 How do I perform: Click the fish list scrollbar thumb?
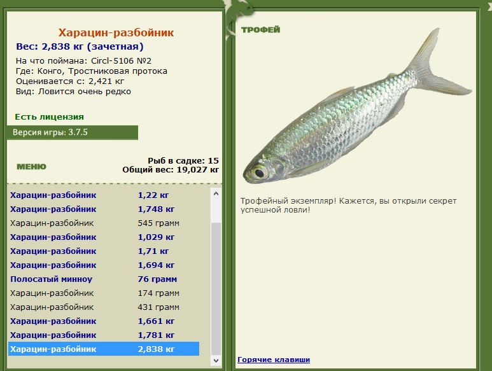pyautogui.click(x=216, y=289)
